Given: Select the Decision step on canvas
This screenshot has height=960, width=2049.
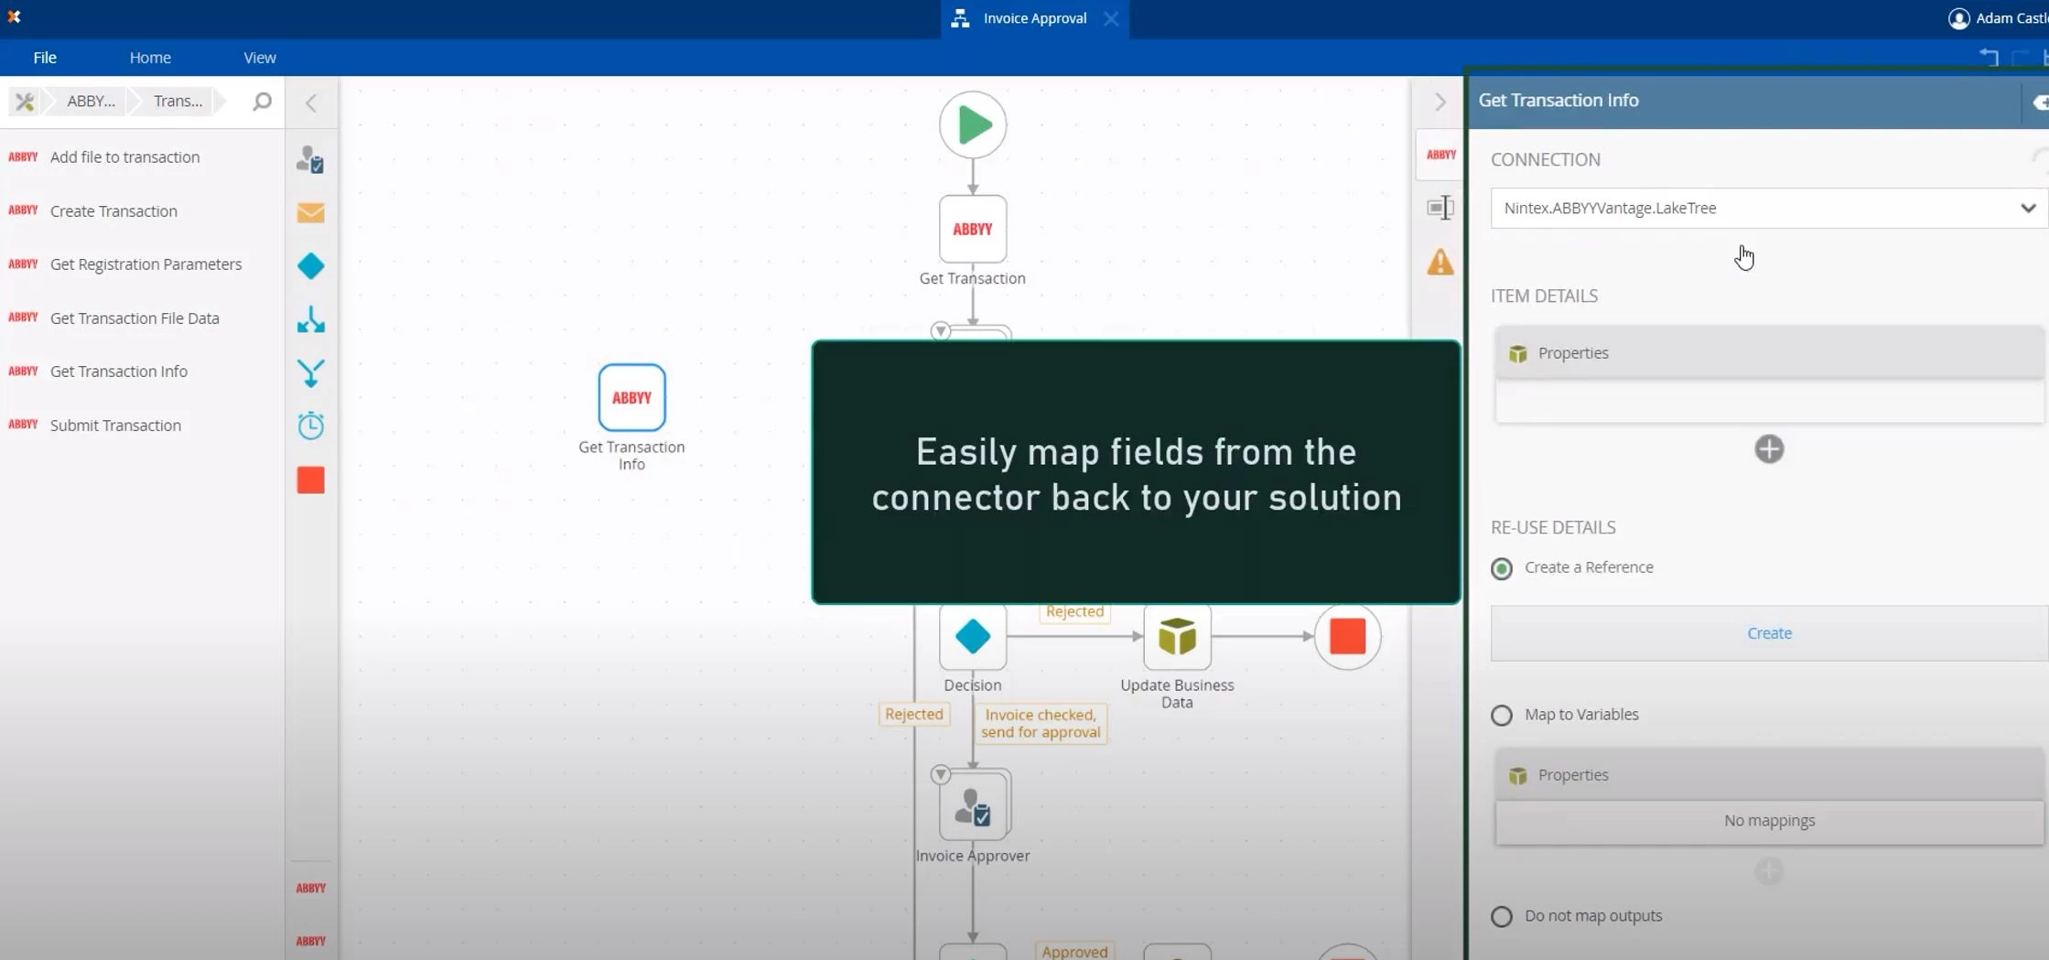Looking at the screenshot, I should pos(973,637).
